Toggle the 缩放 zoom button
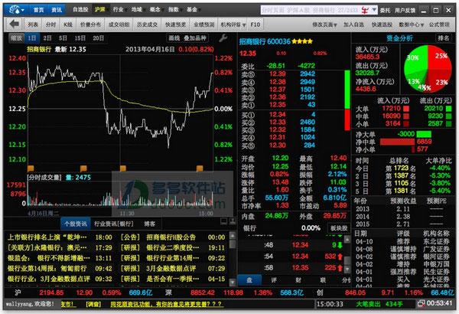 pyautogui.click(x=16, y=38)
